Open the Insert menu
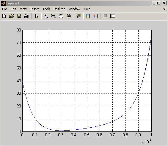 (x=34, y=9)
